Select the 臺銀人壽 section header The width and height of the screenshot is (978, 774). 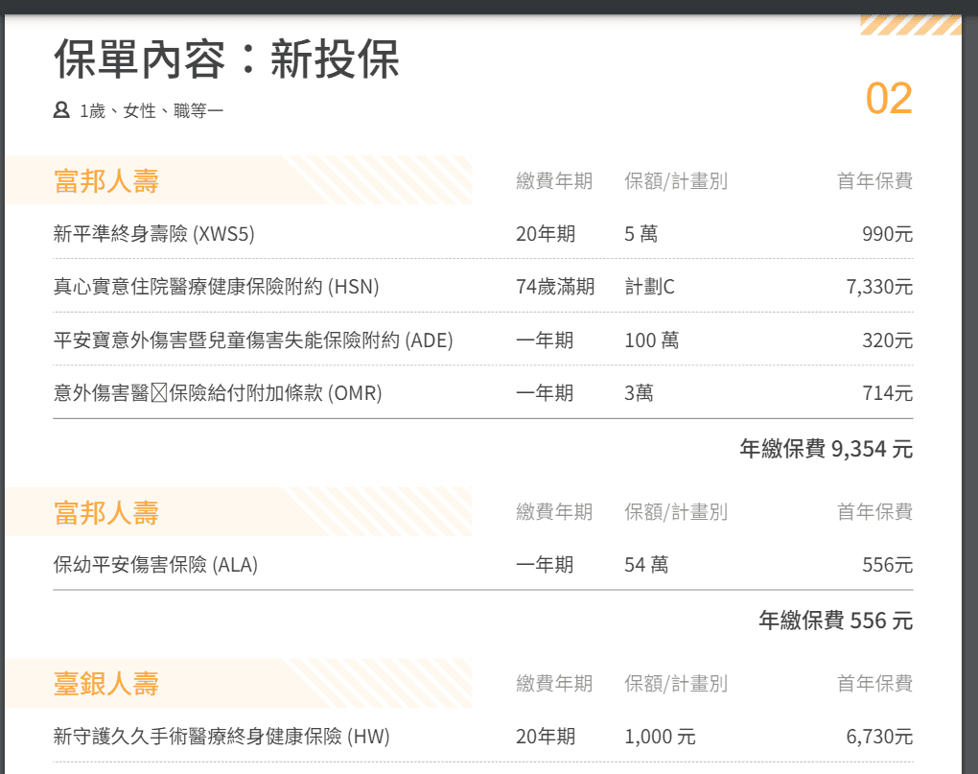tap(106, 684)
